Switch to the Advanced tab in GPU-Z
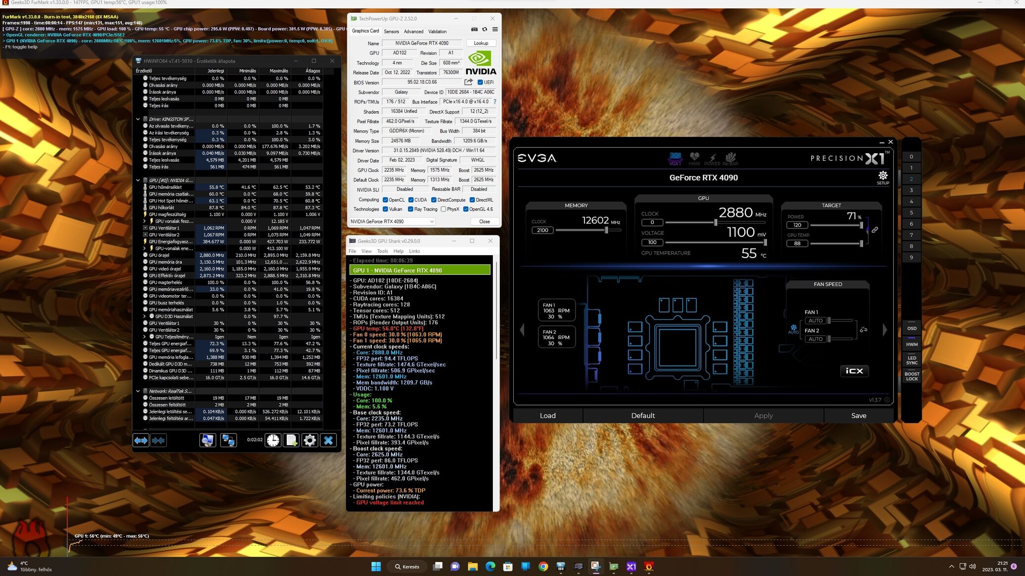 pyautogui.click(x=413, y=31)
